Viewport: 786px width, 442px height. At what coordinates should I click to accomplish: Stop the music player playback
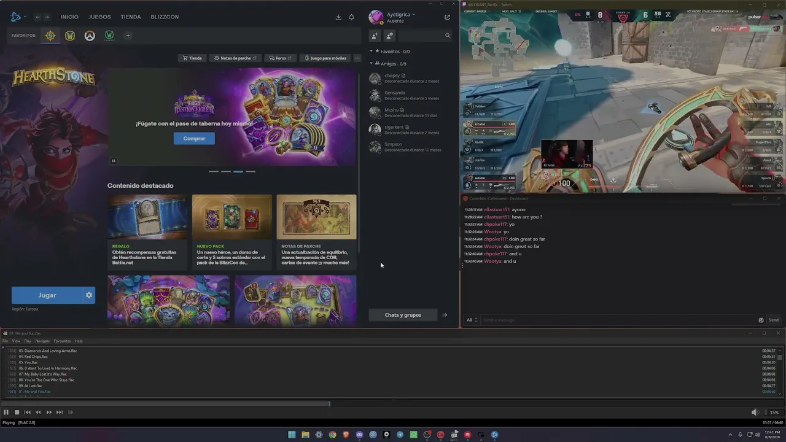[17, 413]
